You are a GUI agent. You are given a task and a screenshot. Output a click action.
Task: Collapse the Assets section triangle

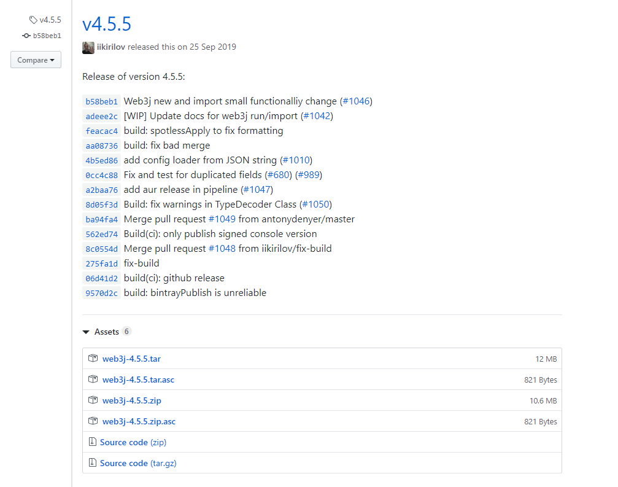point(86,332)
